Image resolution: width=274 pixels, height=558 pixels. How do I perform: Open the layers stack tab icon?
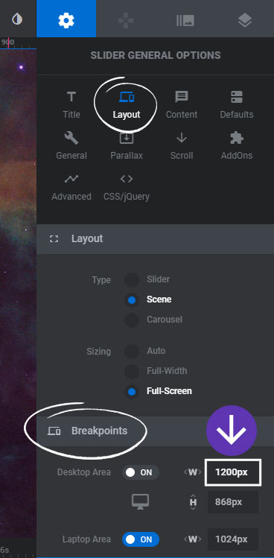(245, 20)
